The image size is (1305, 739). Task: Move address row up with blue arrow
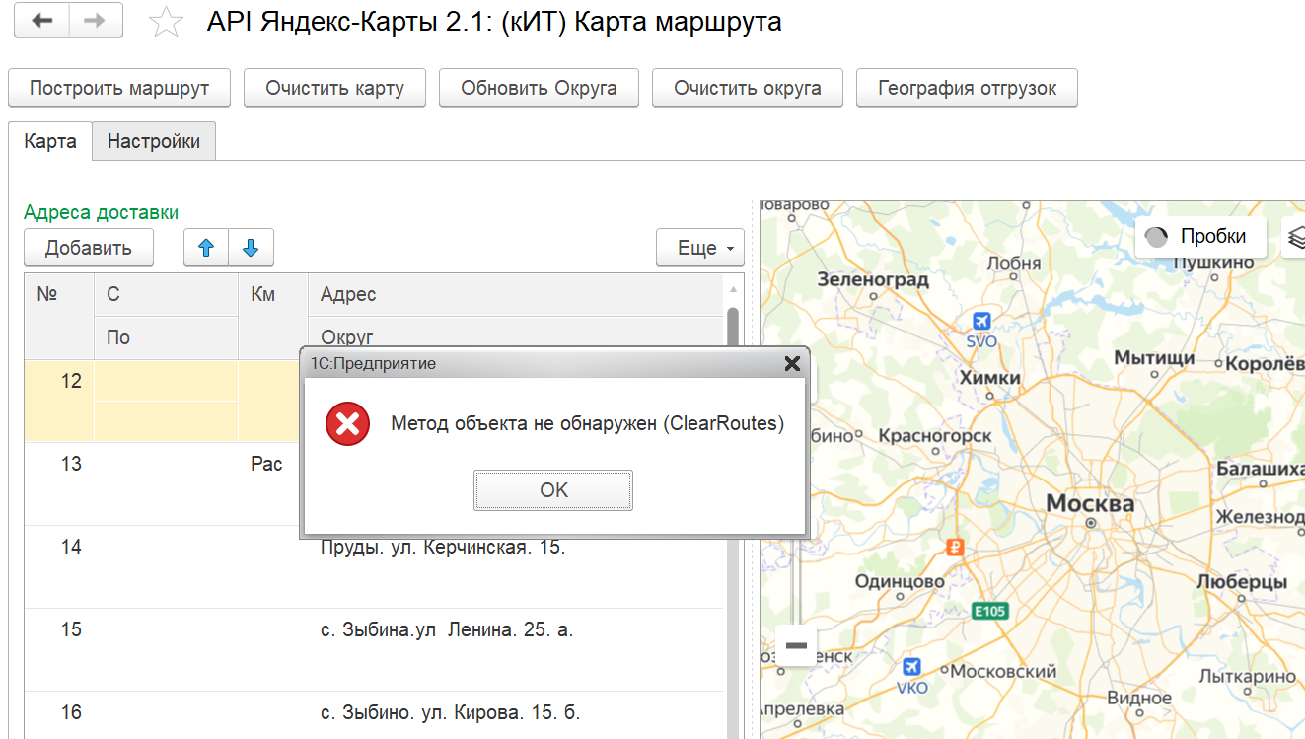point(206,248)
